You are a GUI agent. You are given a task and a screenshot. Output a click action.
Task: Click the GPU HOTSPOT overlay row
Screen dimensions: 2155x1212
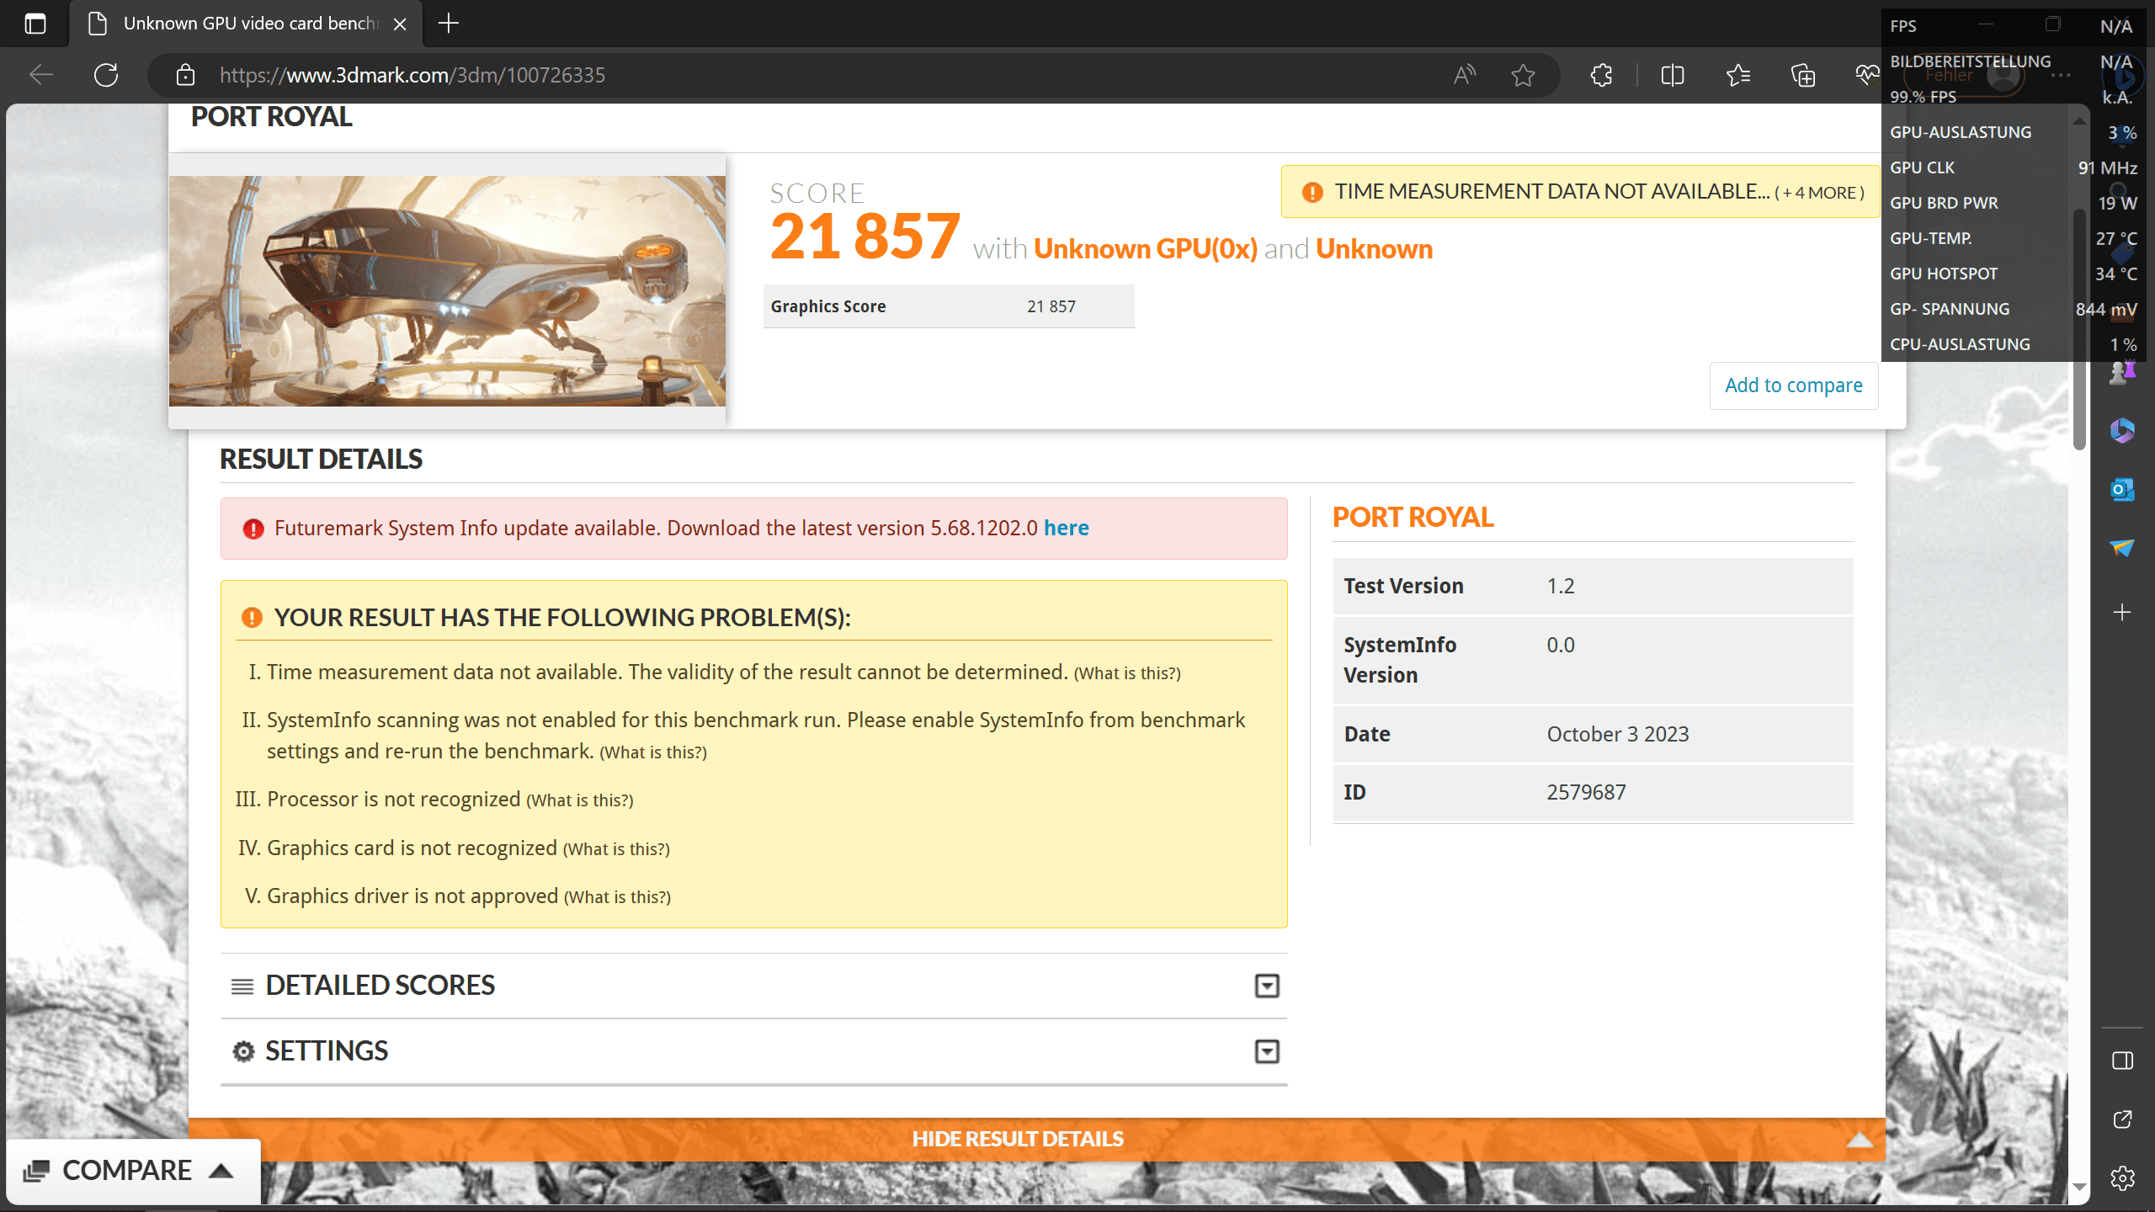pos(2013,274)
